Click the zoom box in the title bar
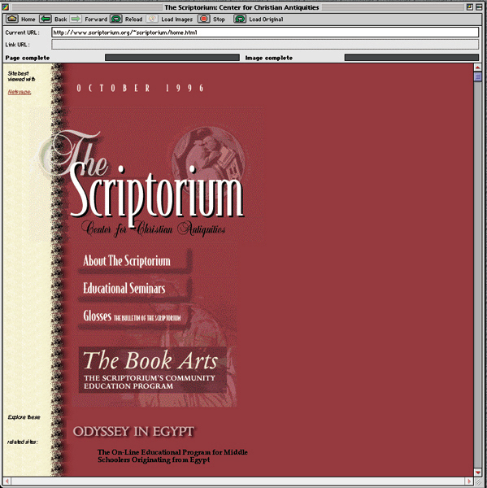 [x=470, y=7]
